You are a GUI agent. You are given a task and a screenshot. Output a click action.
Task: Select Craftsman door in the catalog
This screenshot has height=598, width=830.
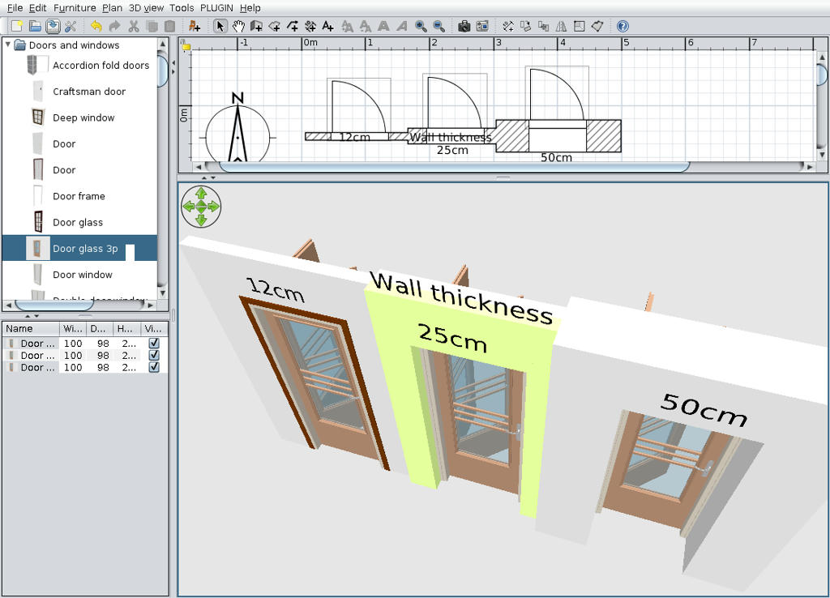[89, 92]
